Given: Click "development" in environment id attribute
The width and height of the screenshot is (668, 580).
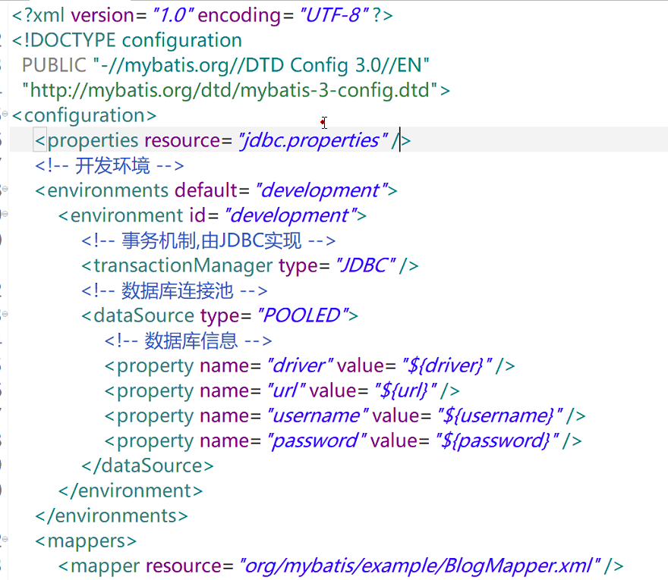Looking at the screenshot, I should click(x=291, y=216).
